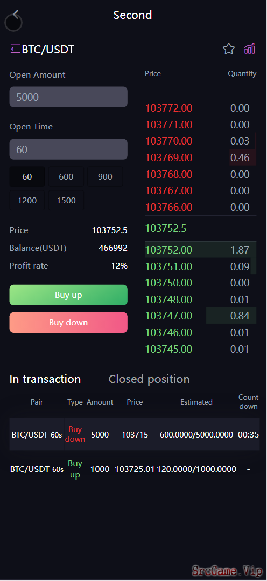The width and height of the screenshot is (267, 581).
Task: Open the trading pair list menu icon
Action: [15, 49]
